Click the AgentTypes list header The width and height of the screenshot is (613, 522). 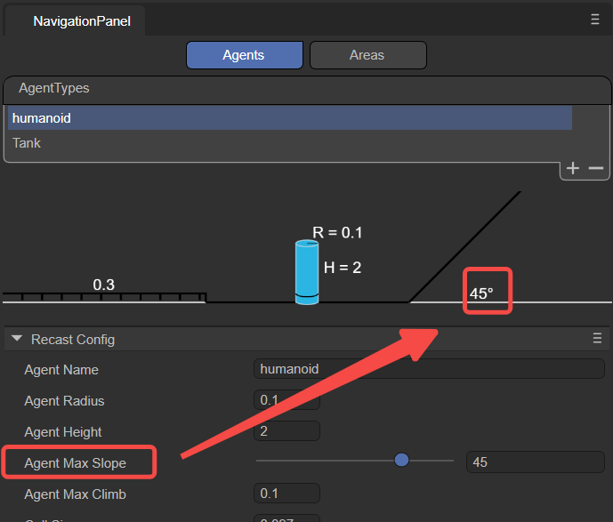307,90
